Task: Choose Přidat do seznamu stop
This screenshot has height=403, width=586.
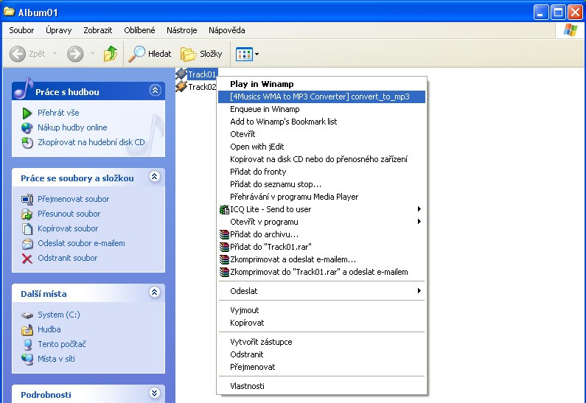Action: point(321,184)
